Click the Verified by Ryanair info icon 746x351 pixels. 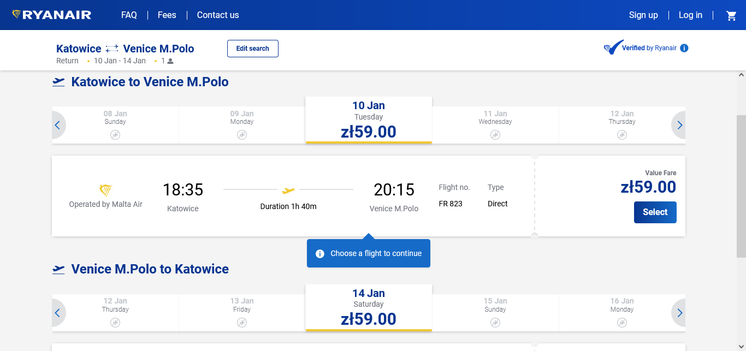pyautogui.click(x=684, y=48)
